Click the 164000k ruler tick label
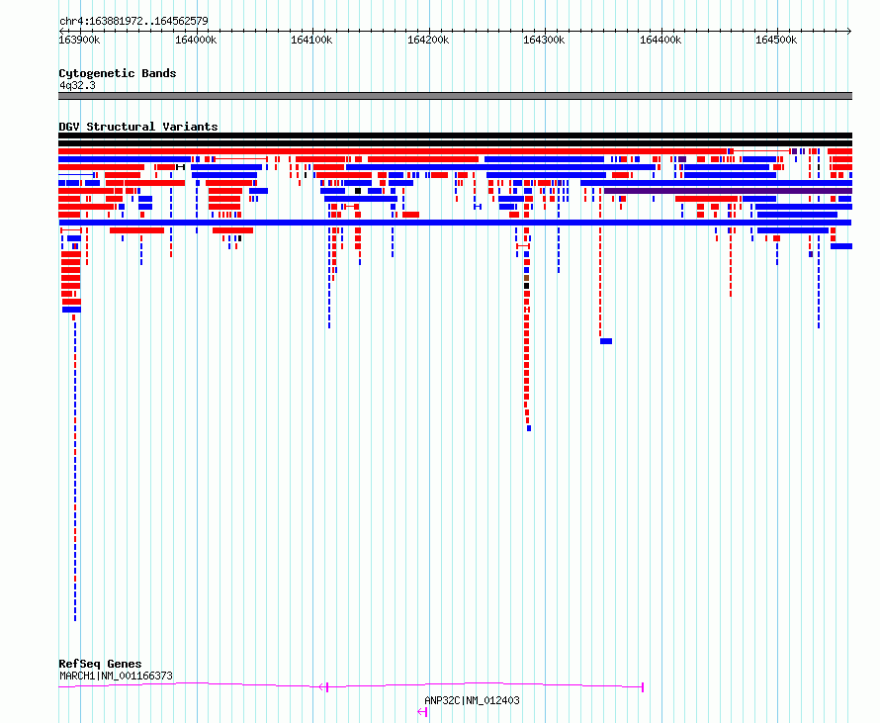The height and width of the screenshot is (723, 880). click(x=196, y=40)
